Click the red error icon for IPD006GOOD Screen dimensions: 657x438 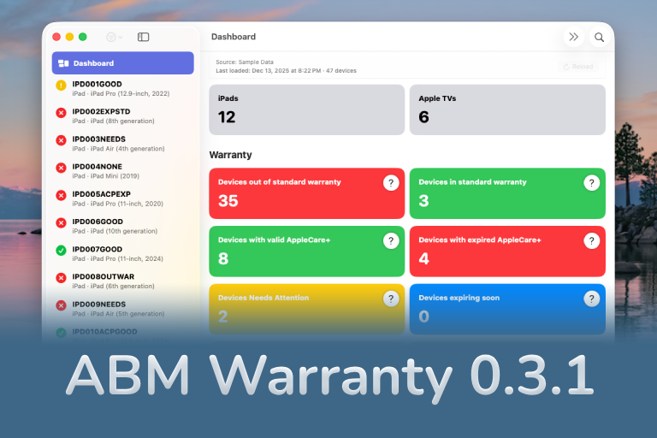point(62,223)
